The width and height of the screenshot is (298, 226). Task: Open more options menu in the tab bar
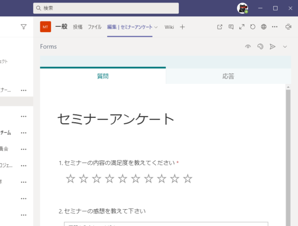tap(275, 27)
